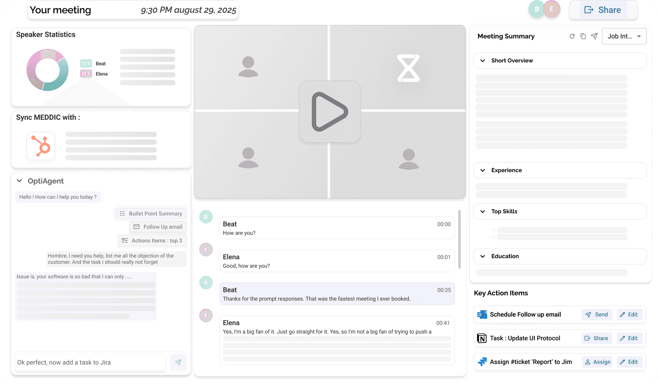Refresh the Meeting Summary

(572, 36)
